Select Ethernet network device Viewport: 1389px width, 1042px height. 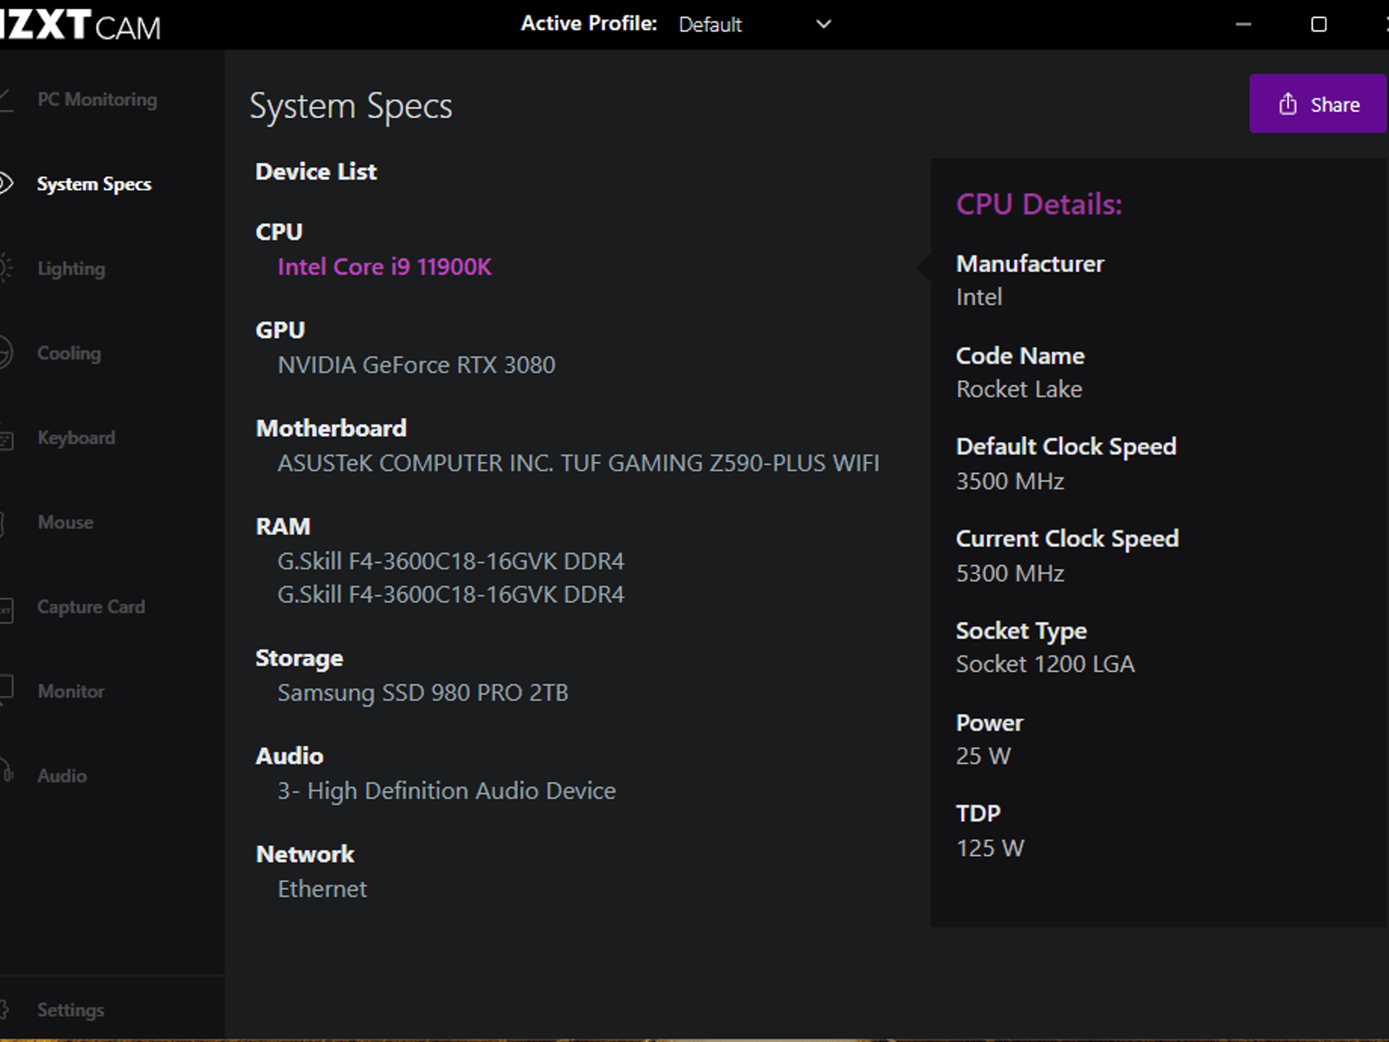tap(322, 889)
